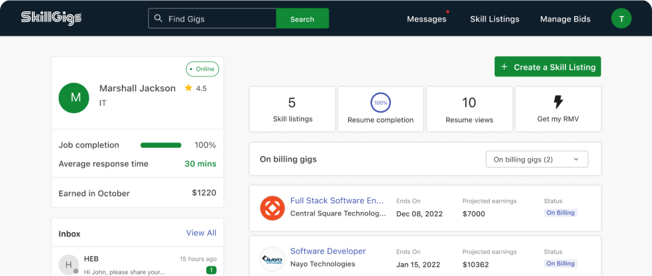Image resolution: width=652 pixels, height=276 pixels.
Task: Open the Full Stack Software Engineer gig
Action: (337, 201)
